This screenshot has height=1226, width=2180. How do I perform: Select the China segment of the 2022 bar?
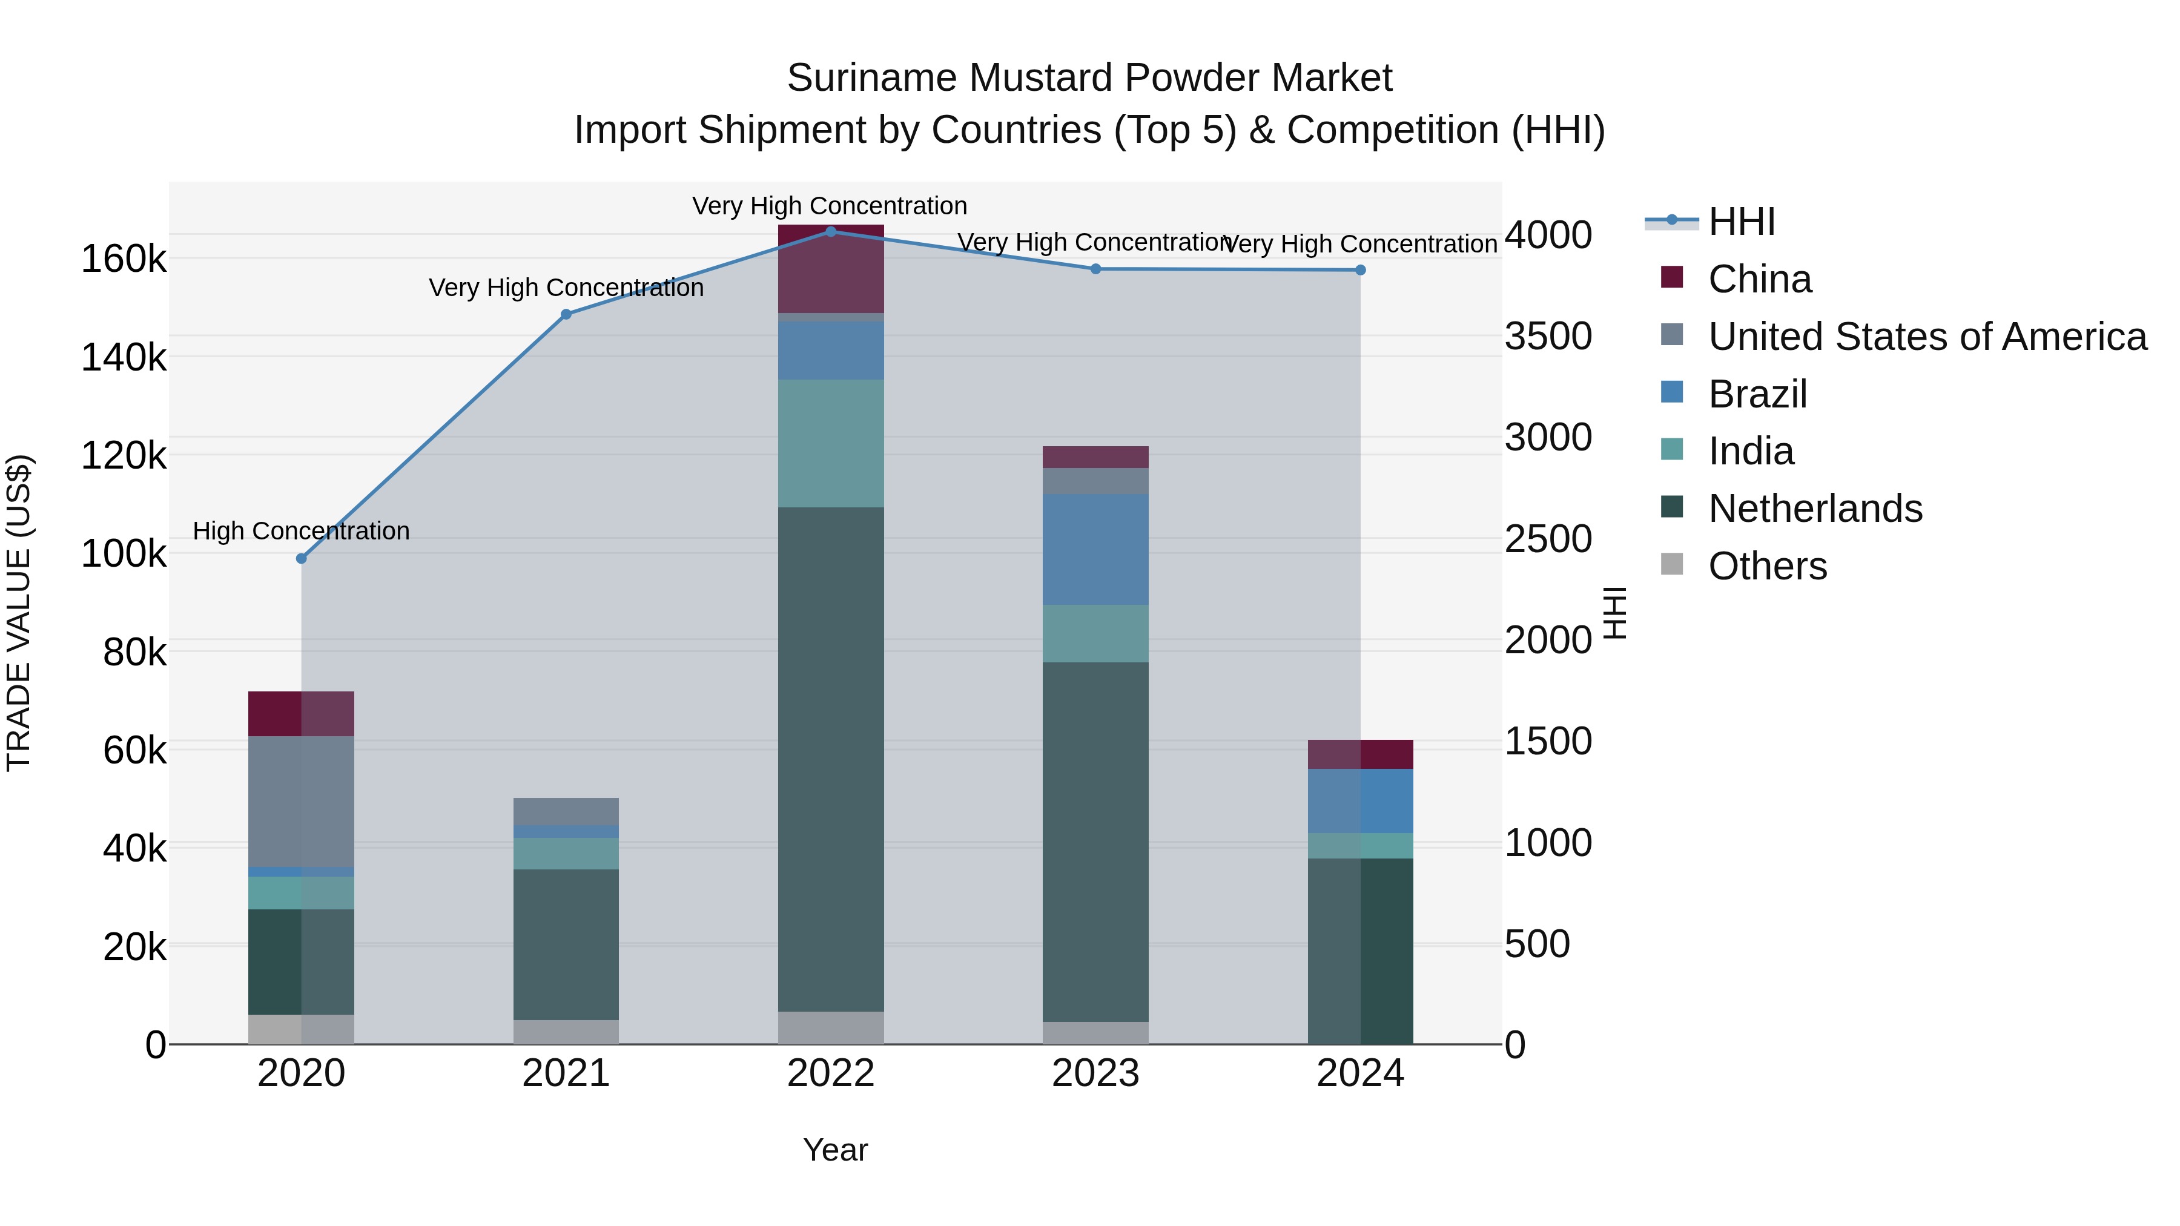pos(831,269)
